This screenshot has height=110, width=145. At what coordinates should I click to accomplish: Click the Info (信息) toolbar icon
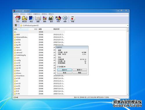[65, 19]
